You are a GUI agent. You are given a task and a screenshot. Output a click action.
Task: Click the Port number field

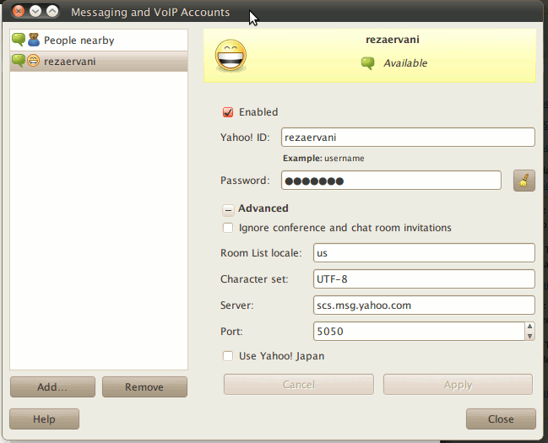[x=419, y=332]
